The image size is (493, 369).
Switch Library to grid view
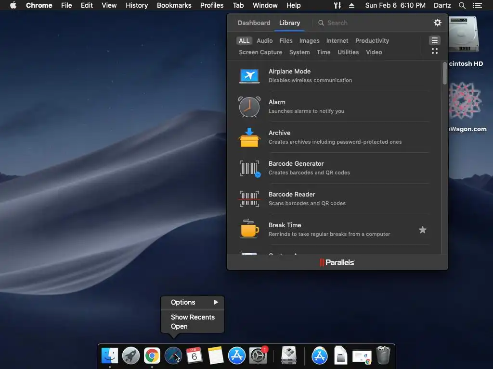[x=435, y=51]
